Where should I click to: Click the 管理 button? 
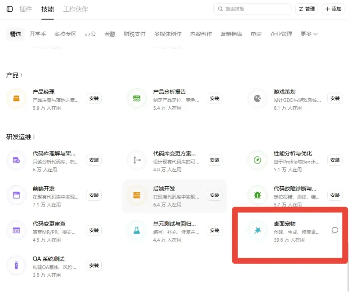[x=307, y=9]
